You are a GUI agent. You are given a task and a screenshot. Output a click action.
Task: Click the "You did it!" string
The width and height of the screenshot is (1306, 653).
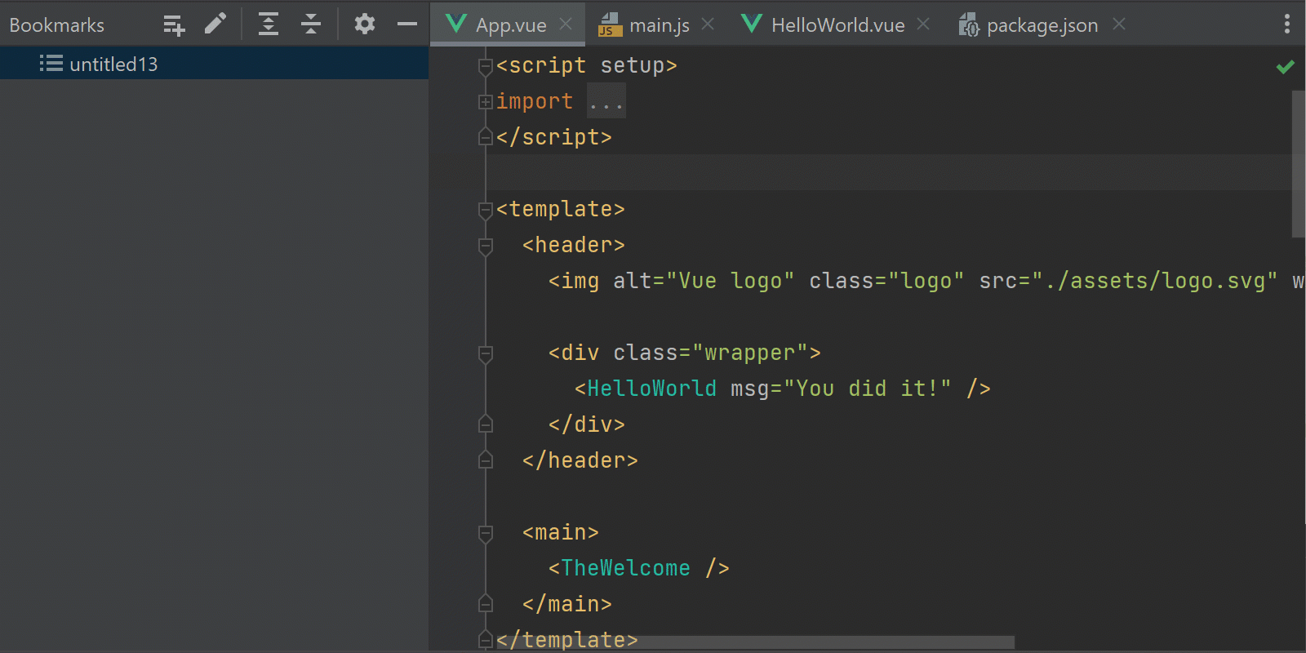868,389
